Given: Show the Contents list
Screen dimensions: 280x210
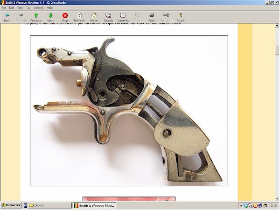Looking at the screenshot, I should pos(123,18).
